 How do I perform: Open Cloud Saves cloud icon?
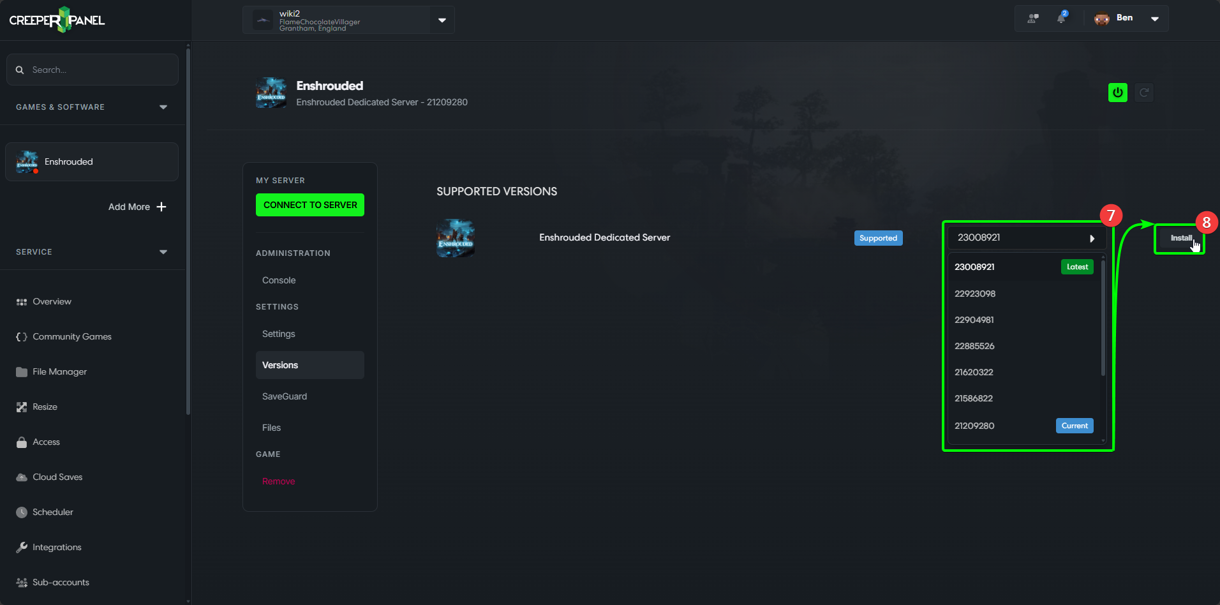tap(22, 477)
